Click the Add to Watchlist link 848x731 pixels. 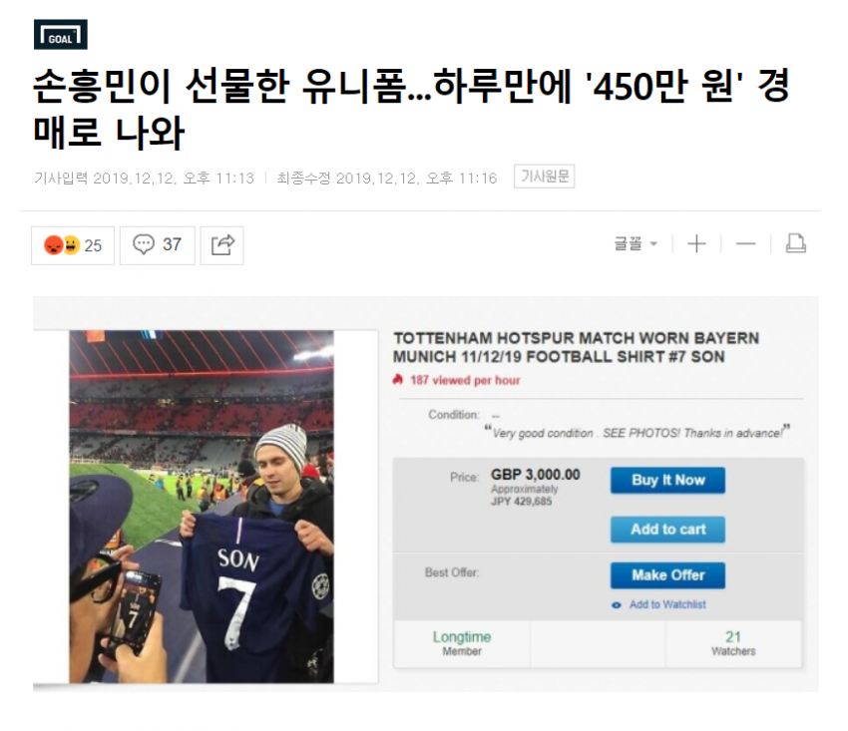667,604
